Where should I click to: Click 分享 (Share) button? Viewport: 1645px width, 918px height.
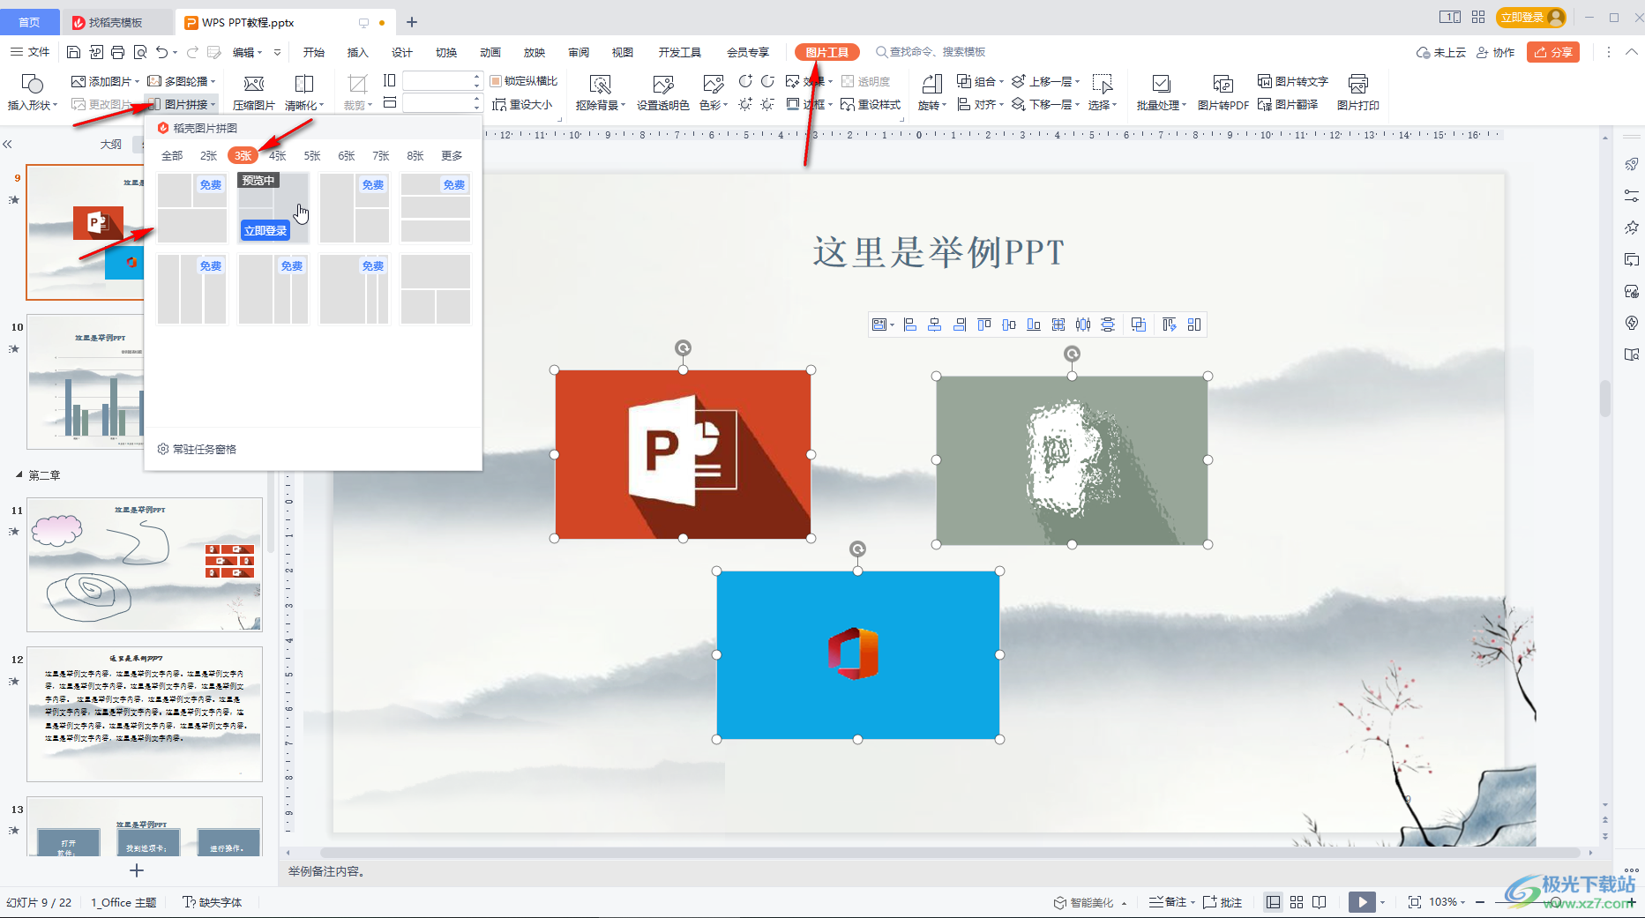(x=1553, y=52)
